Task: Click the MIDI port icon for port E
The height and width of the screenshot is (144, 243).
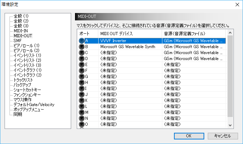Action: click(81, 65)
